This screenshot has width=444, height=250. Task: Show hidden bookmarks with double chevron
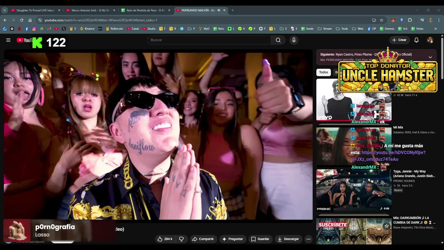tap(435, 29)
